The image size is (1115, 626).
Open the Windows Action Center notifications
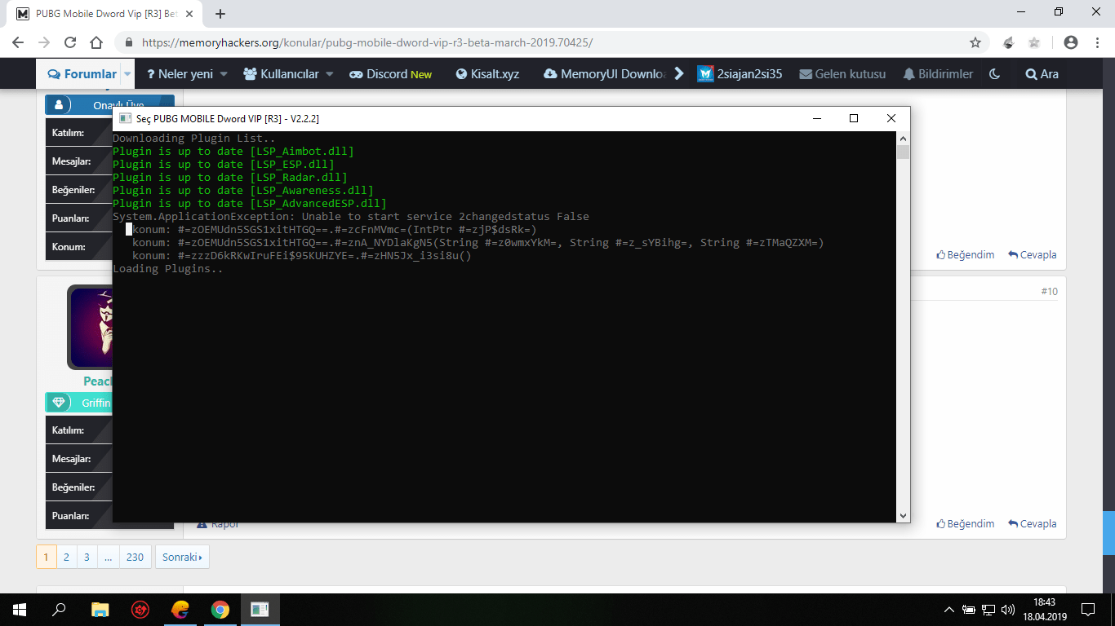1088,609
